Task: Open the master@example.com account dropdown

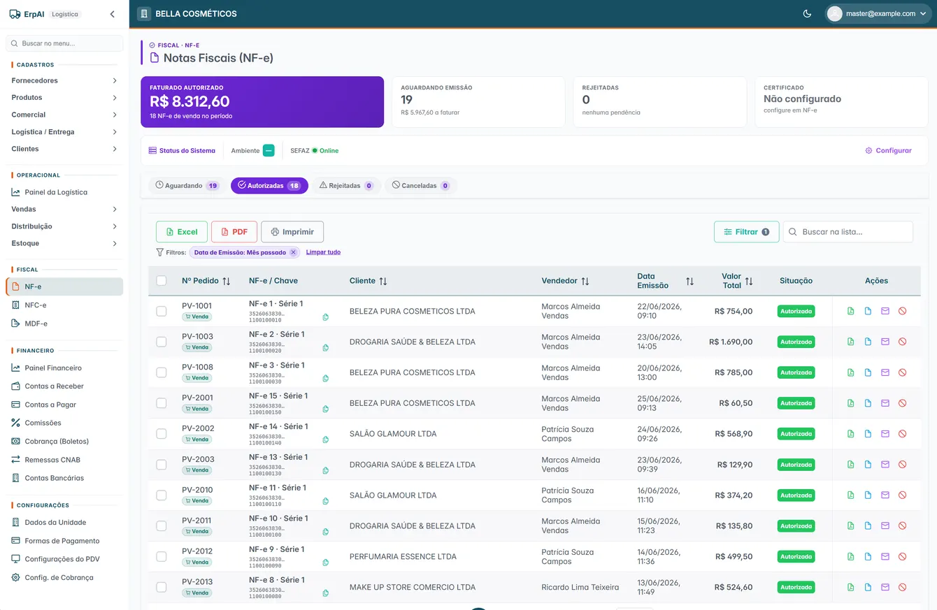Action: (878, 13)
